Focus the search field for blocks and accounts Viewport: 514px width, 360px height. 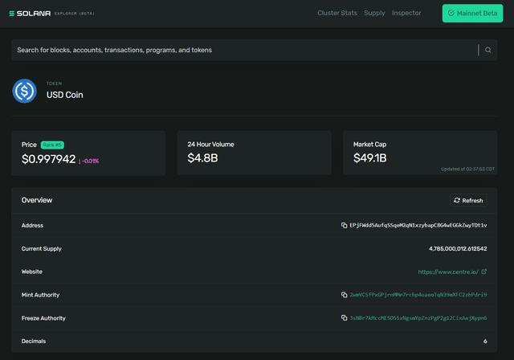(241, 50)
